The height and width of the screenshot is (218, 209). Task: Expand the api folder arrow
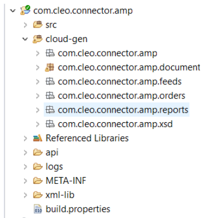(26, 152)
